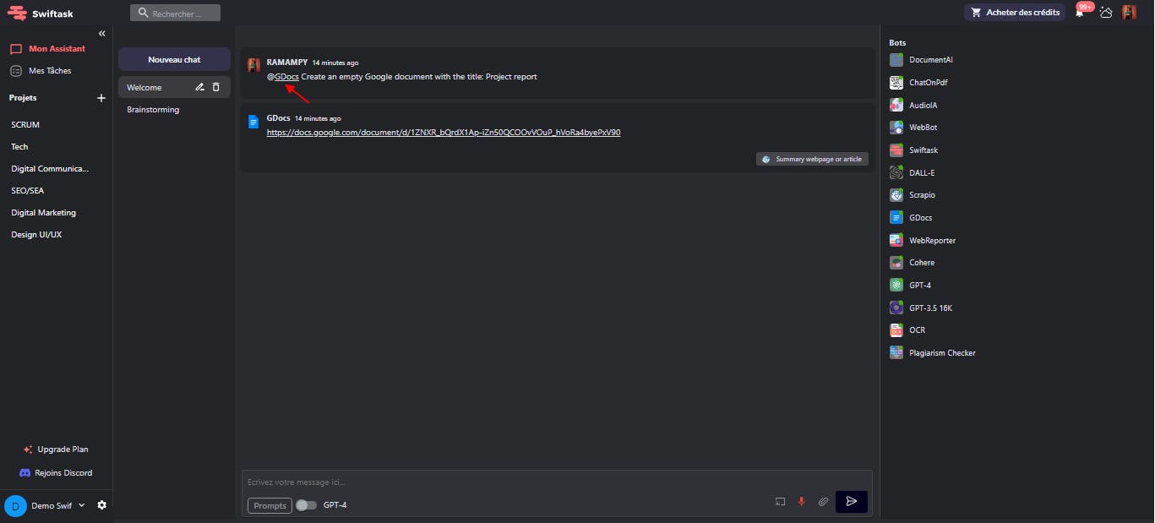The height and width of the screenshot is (523, 1155).
Task: Open the notifications bell
Action: [1079, 13]
